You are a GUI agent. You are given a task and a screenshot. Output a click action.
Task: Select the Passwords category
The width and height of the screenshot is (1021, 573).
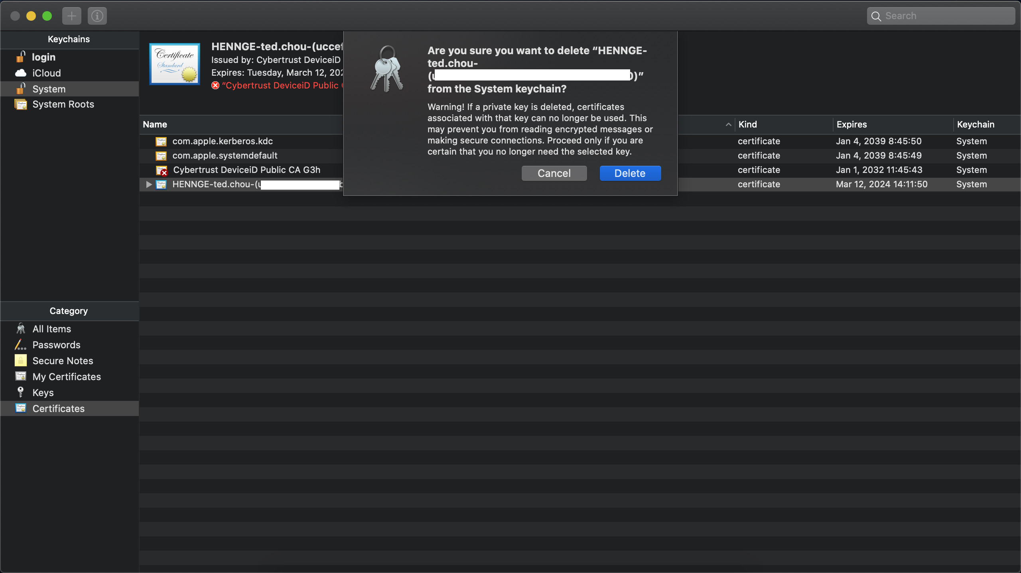click(x=56, y=345)
